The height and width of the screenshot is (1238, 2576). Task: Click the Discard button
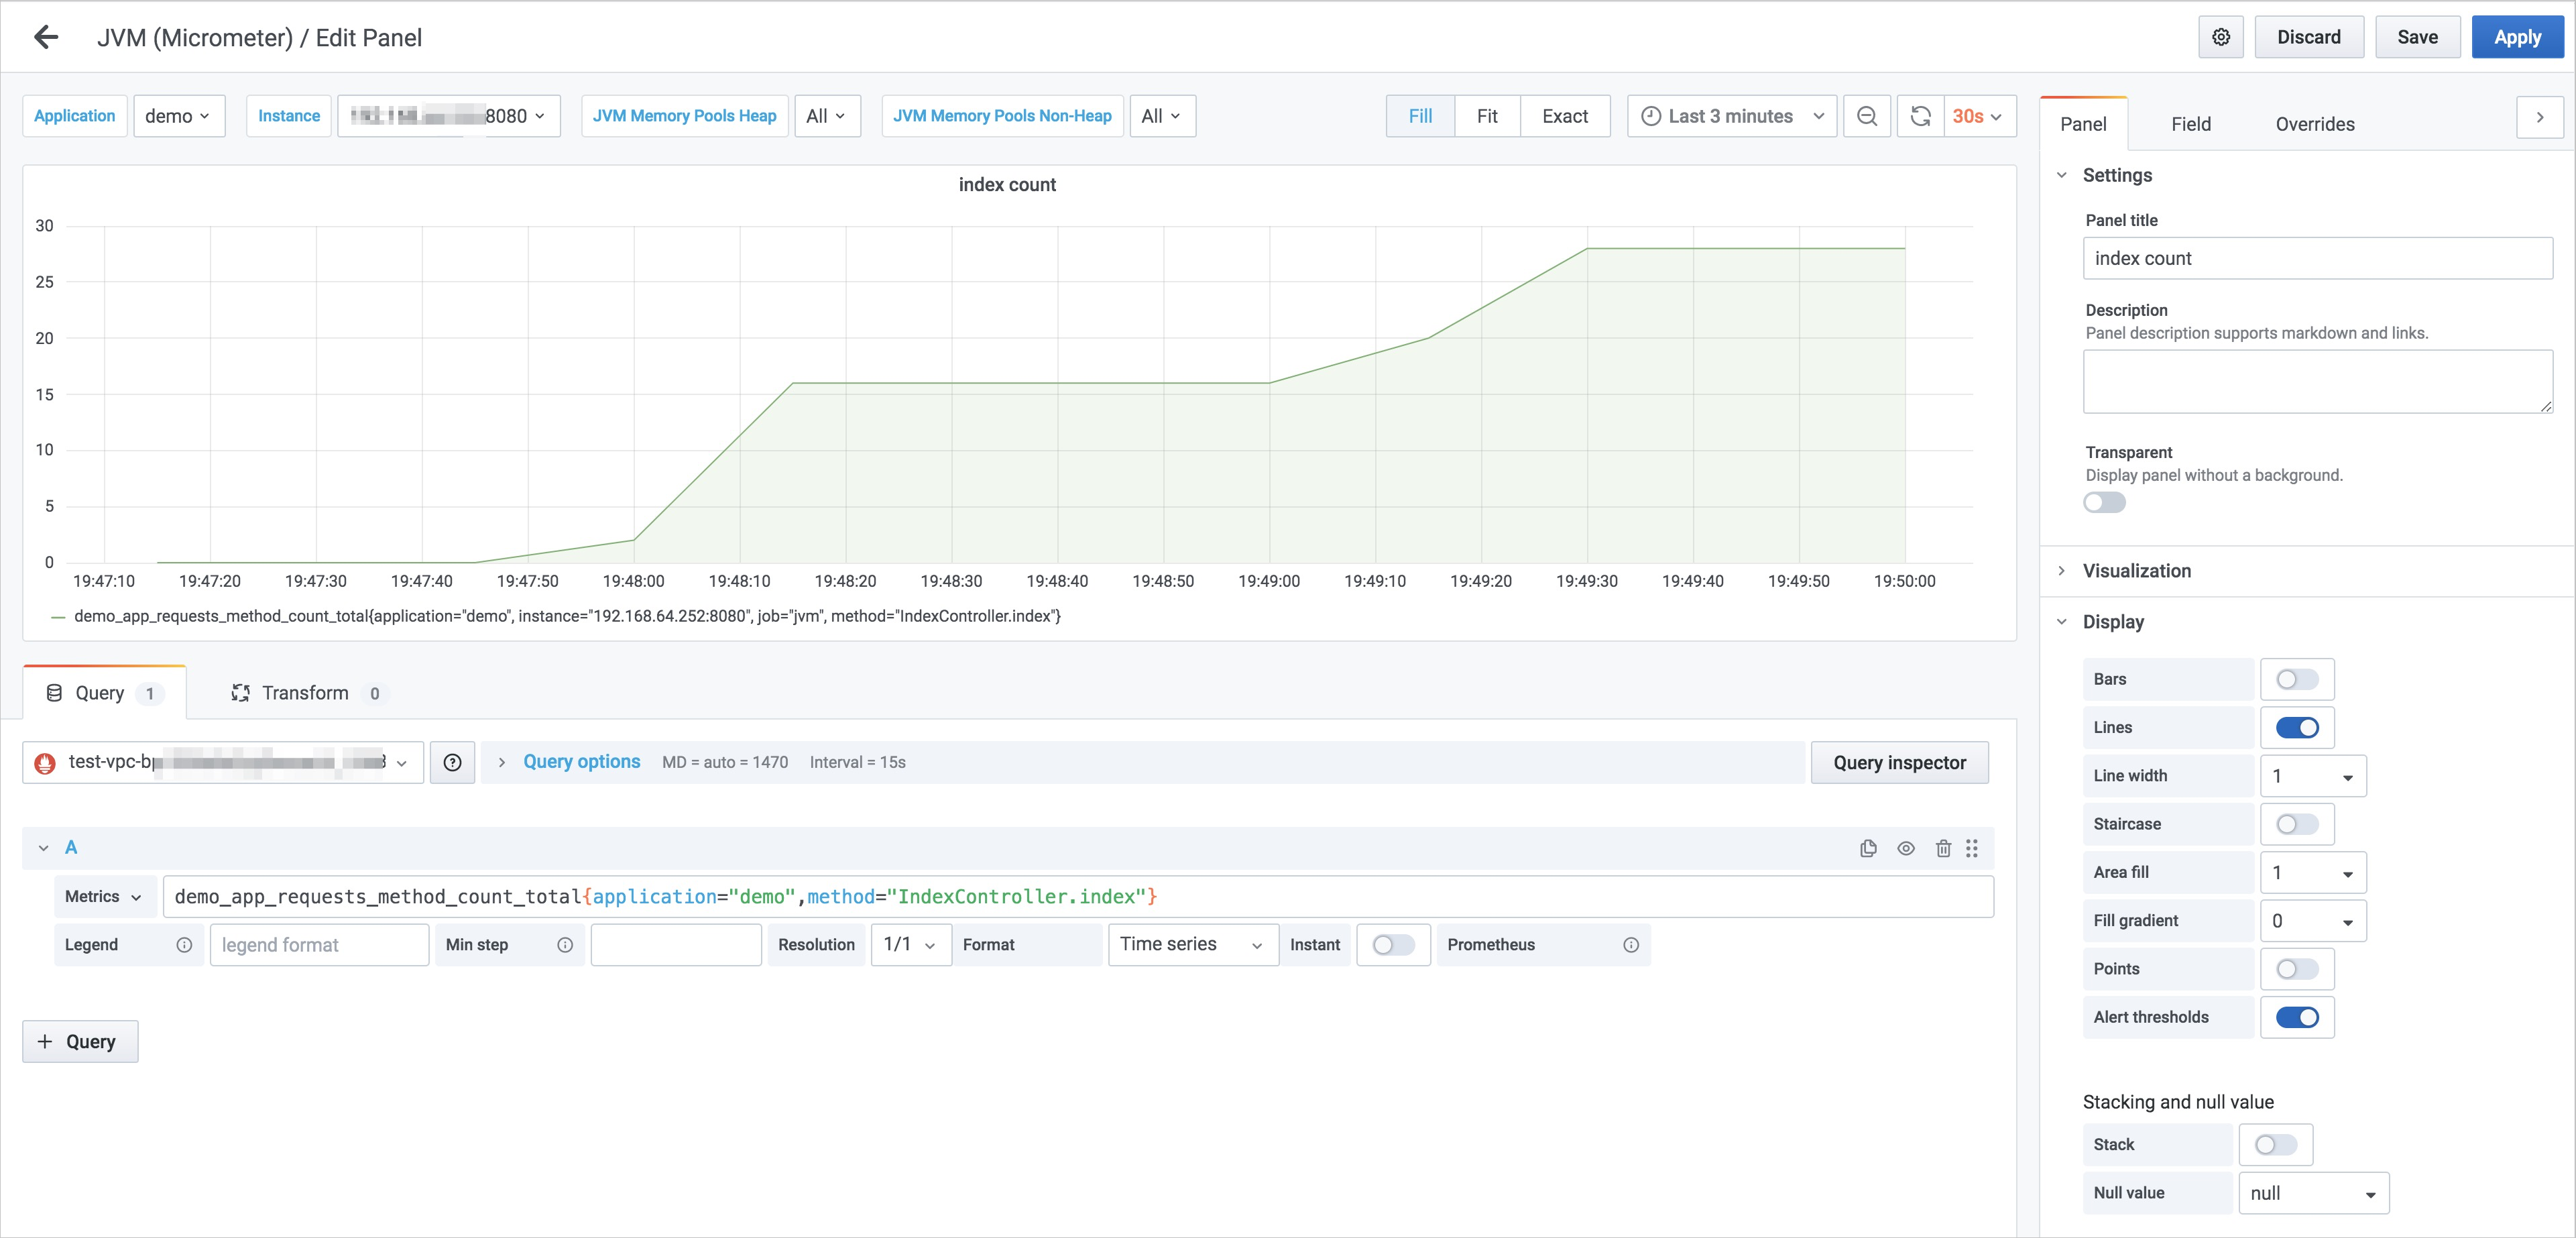pos(2308,37)
